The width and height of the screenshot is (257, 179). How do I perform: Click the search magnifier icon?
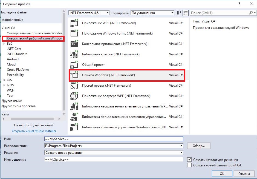(251, 13)
